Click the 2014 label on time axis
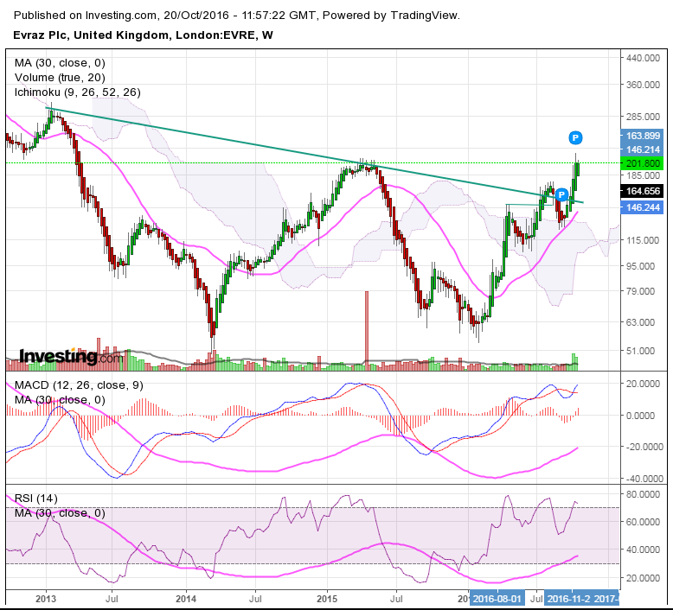The width and height of the screenshot is (673, 610). (186, 599)
